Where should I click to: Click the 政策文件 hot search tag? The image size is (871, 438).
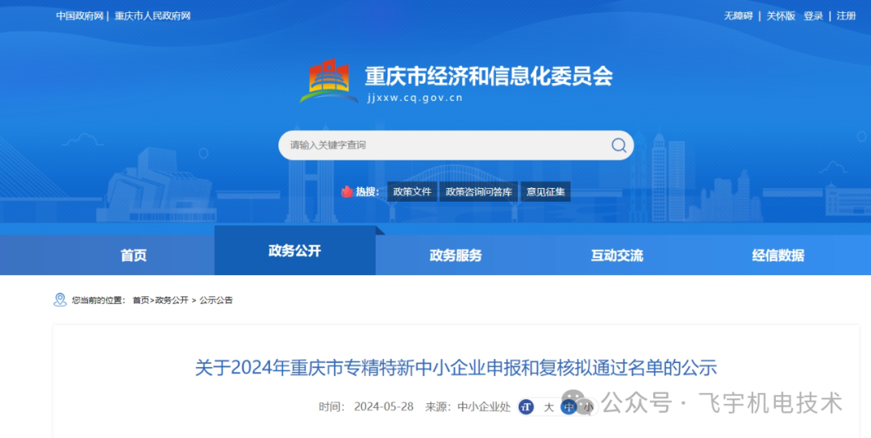tap(412, 192)
